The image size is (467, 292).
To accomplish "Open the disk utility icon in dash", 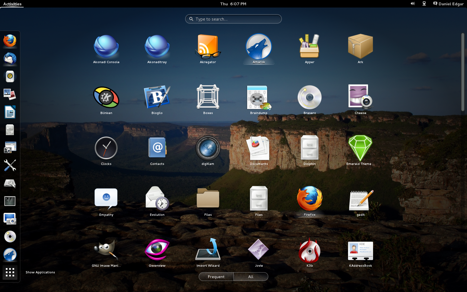I will coord(10,183).
